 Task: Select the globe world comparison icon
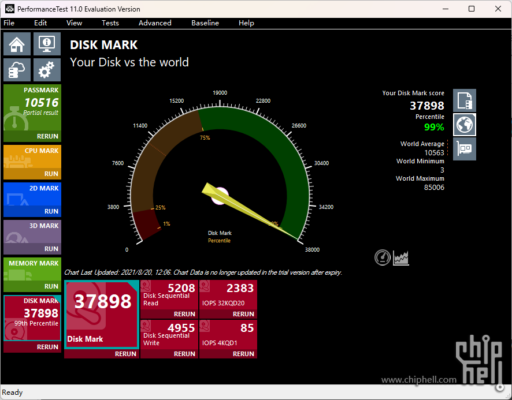[x=465, y=125]
